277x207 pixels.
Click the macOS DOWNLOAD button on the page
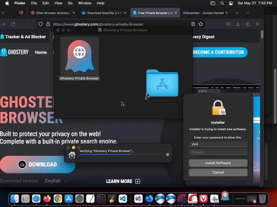coord(38,164)
